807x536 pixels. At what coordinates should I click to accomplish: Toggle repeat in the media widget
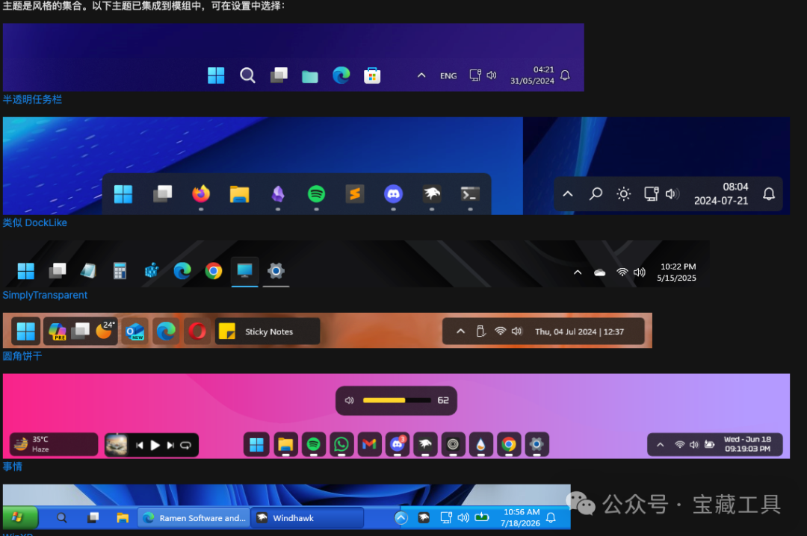point(186,446)
